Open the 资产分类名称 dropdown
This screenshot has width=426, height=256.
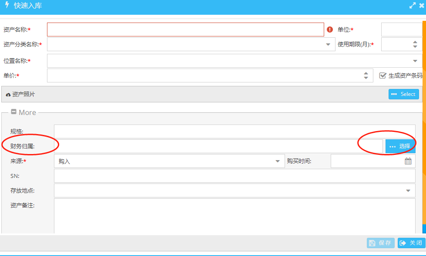pyautogui.click(x=328, y=44)
